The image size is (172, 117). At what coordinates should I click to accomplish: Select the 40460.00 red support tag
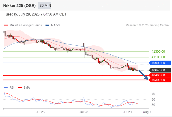tap(160, 75)
